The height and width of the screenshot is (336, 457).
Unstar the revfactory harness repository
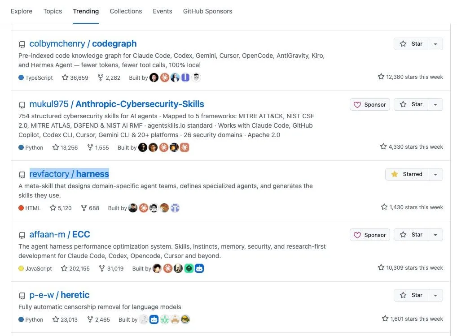(407, 174)
